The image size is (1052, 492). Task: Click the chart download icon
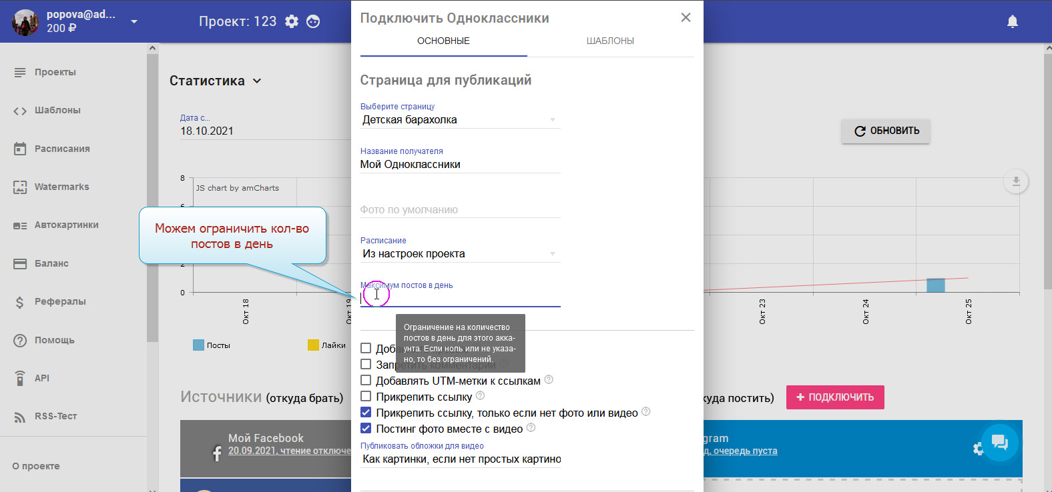tap(1015, 181)
